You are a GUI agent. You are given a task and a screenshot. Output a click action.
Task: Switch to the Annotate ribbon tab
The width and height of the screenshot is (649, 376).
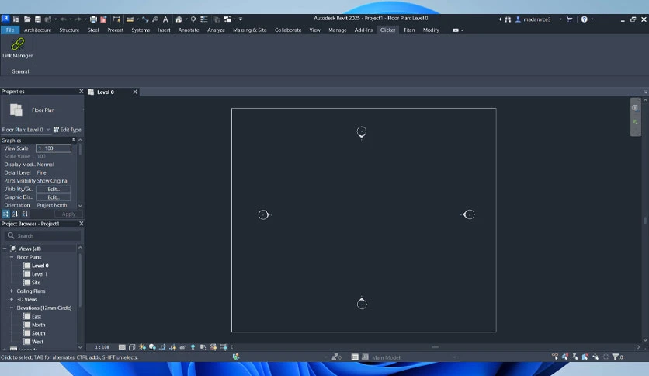coord(189,30)
